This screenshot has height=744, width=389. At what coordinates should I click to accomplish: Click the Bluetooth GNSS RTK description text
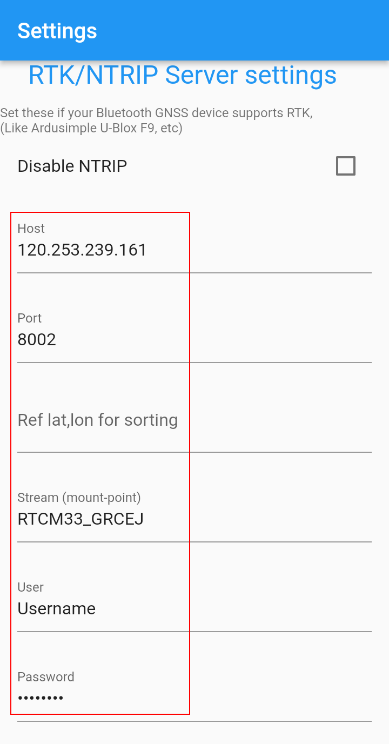[157, 113]
